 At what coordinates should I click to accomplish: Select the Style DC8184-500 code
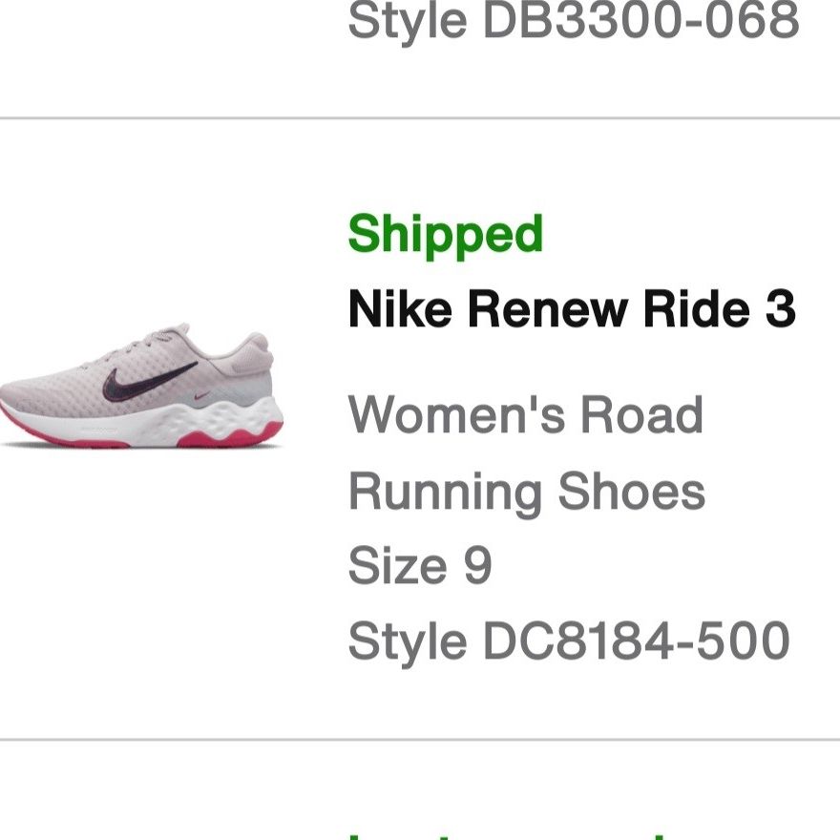[569, 640]
